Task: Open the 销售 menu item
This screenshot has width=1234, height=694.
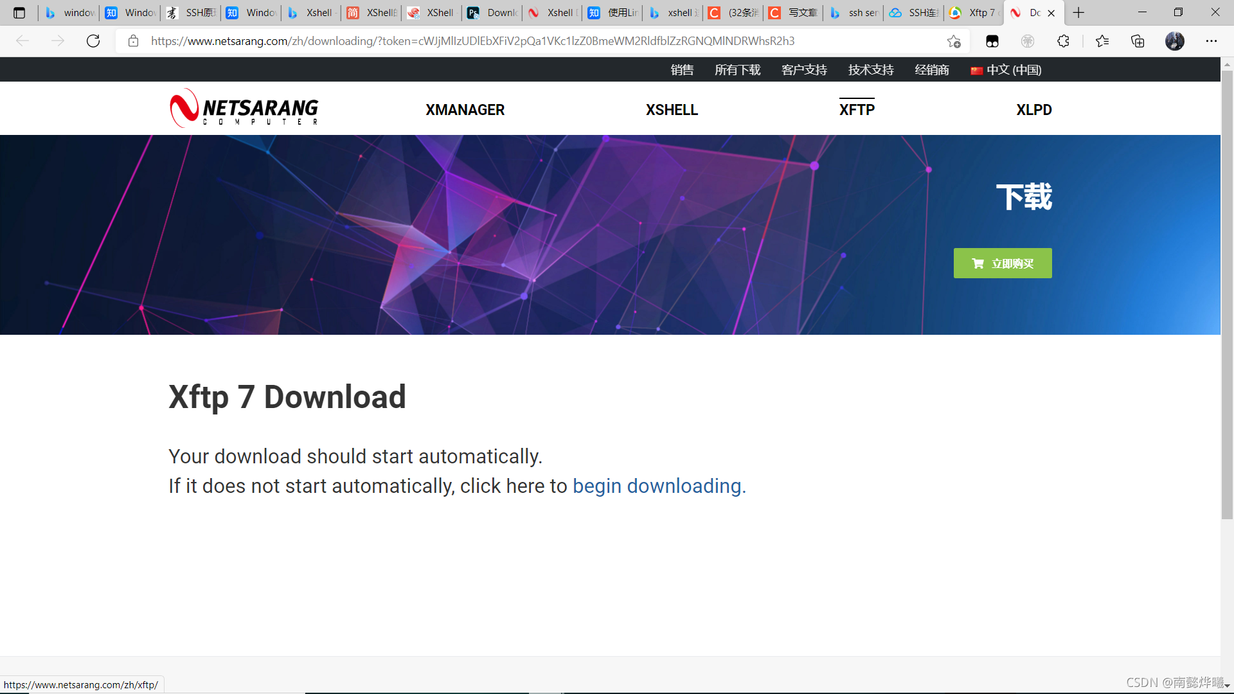Action: (682, 70)
